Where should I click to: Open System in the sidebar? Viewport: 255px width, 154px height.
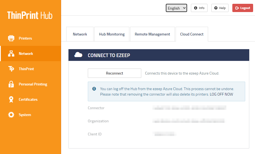[31, 115]
